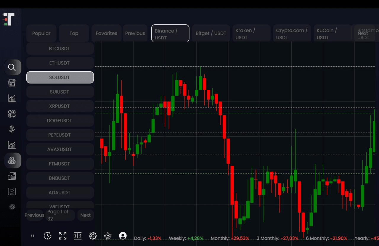This screenshot has height=246, width=379.
Task: Click the candlestick chart type icon
Action: [33, 236]
